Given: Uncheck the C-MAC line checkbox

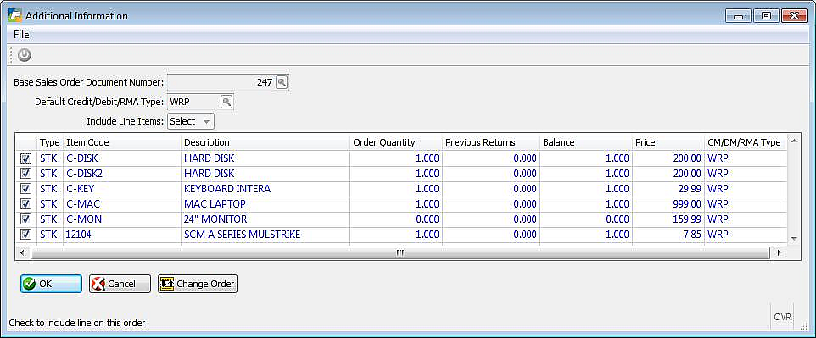Looking at the screenshot, I should 26,204.
